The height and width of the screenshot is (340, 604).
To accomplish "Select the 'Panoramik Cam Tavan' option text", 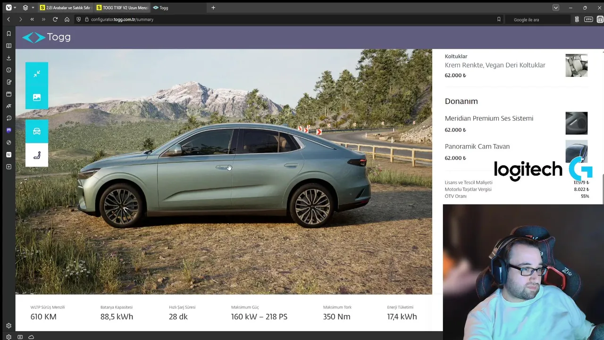I will tap(477, 146).
